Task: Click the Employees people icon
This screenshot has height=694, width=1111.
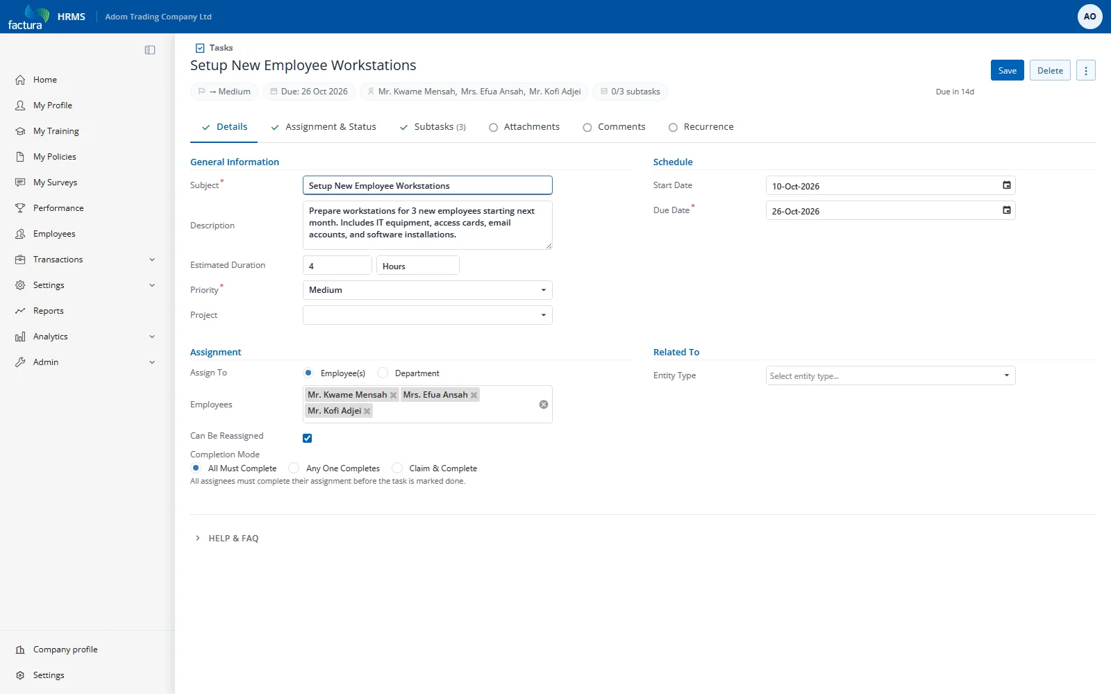Action: pyautogui.click(x=20, y=234)
